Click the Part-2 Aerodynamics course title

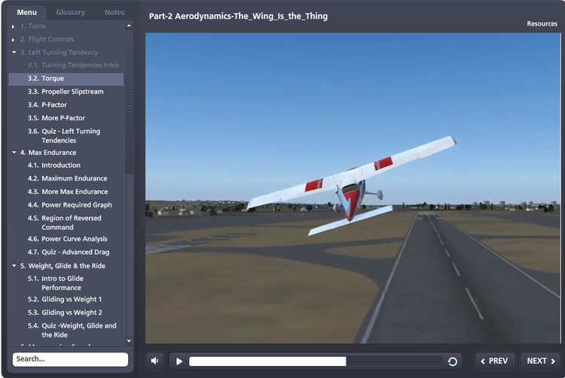[238, 17]
